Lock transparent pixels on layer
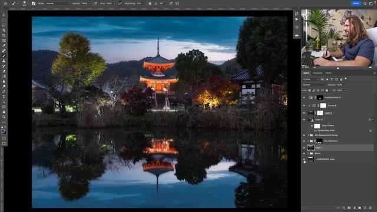The height and width of the screenshot is (212, 377). tap(309, 90)
